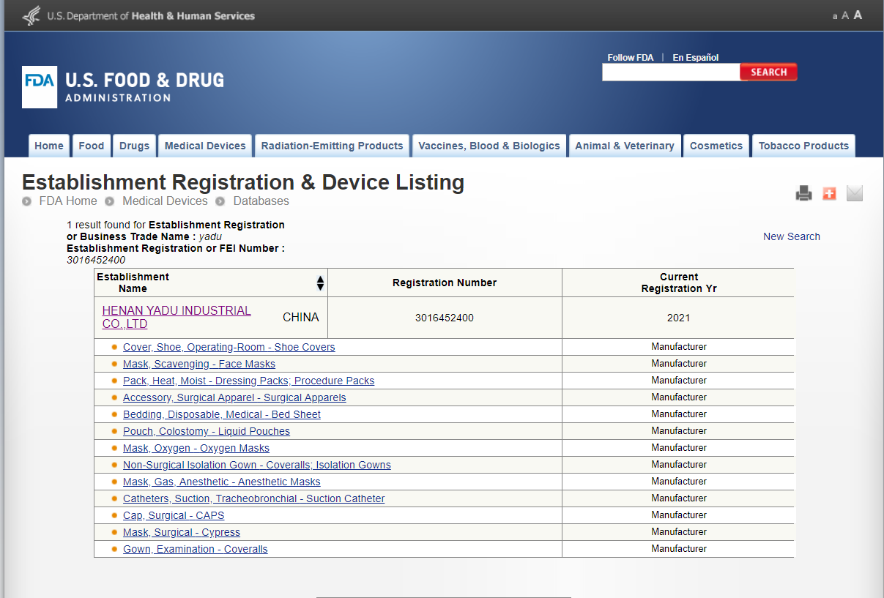Switch to En Español
Viewport: 884px width, 598px height.
696,57
